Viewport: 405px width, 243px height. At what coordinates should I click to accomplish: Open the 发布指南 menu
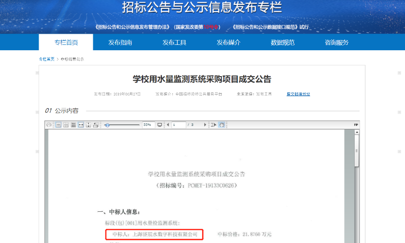[x=120, y=42]
